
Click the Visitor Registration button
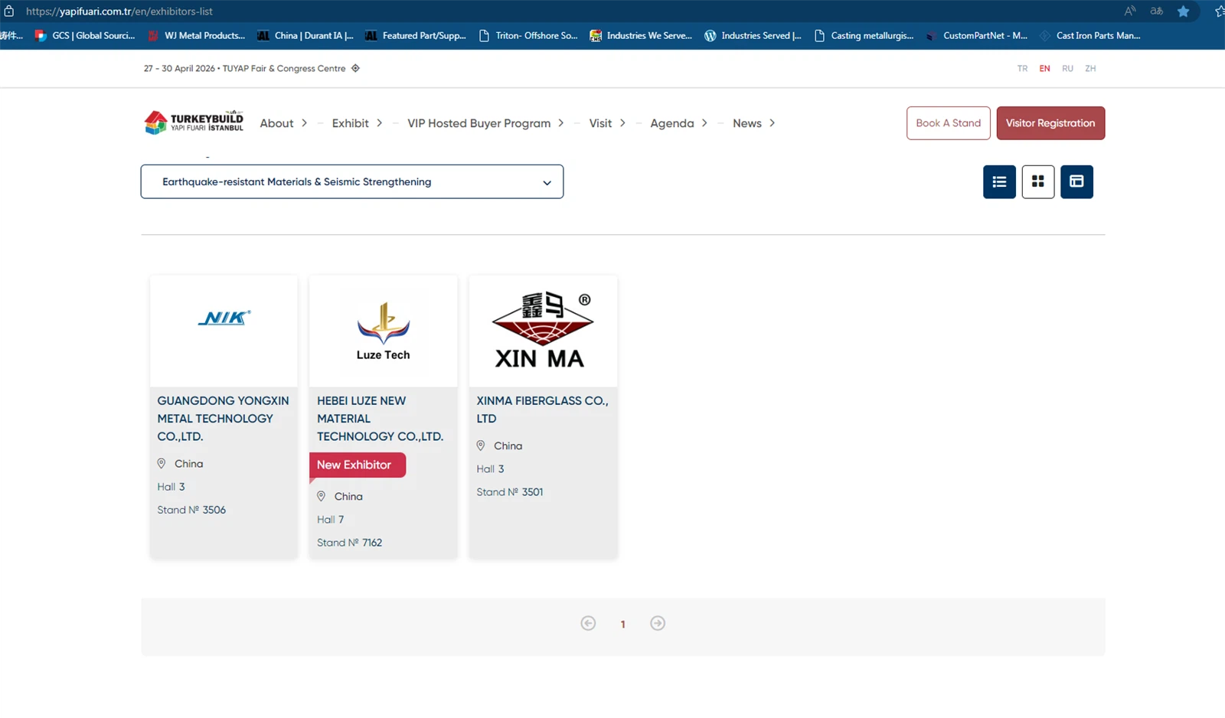click(x=1050, y=123)
